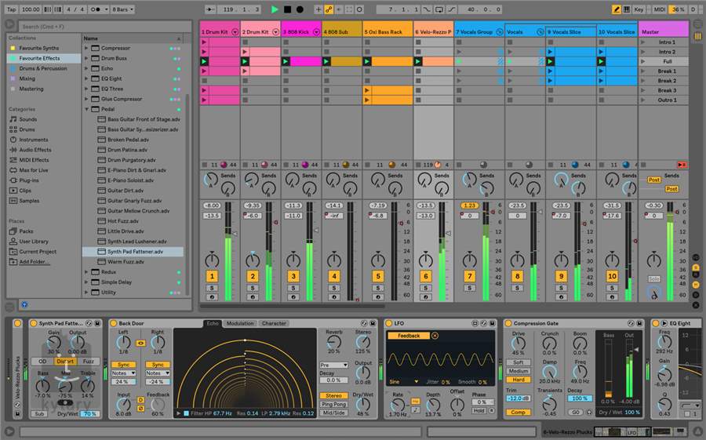Mute track 3 using its activator button
The width and height of the screenshot is (706, 440).
point(293,277)
